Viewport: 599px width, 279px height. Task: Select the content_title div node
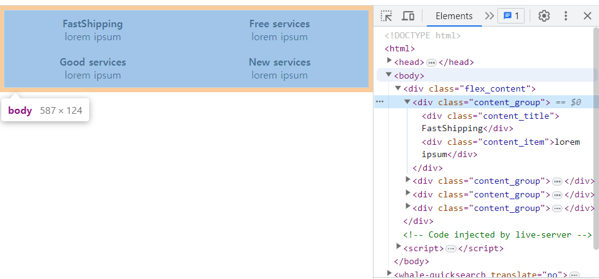[491, 116]
